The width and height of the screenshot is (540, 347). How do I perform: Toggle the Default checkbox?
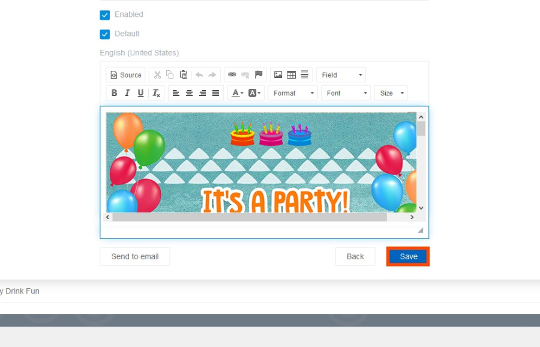105,34
